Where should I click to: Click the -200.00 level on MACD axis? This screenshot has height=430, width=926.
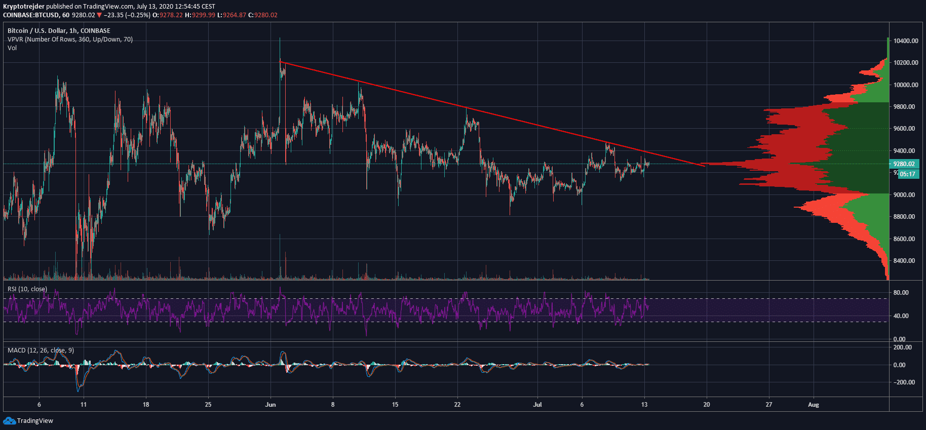click(x=903, y=382)
